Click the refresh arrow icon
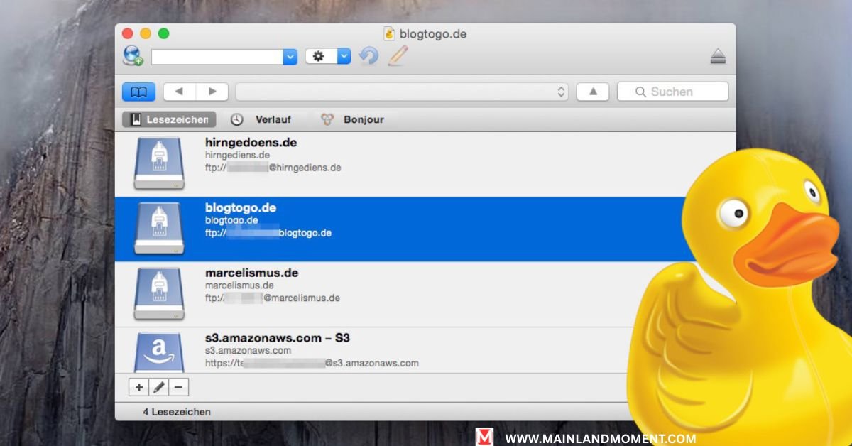 [368, 56]
